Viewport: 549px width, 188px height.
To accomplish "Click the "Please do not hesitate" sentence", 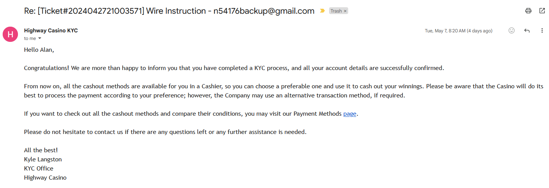I will 165,132.
